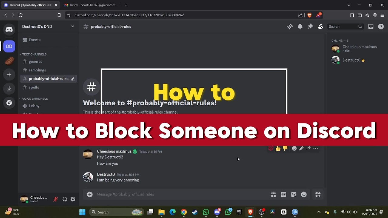Click the Message #probably-official-rules input
This screenshot has height=218, width=388.
point(182,194)
